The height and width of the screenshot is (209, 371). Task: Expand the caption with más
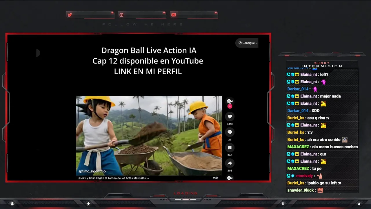pyautogui.click(x=215, y=178)
